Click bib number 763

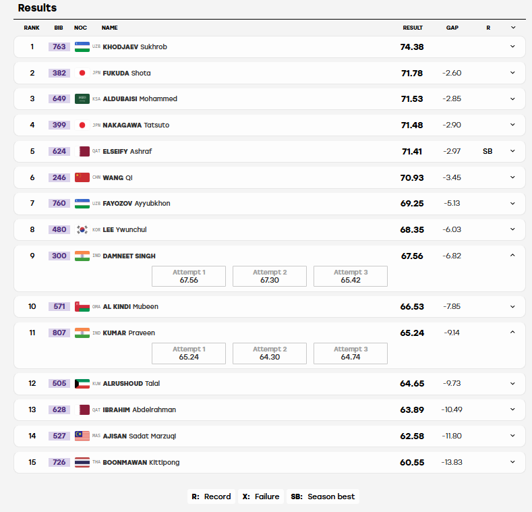(59, 47)
